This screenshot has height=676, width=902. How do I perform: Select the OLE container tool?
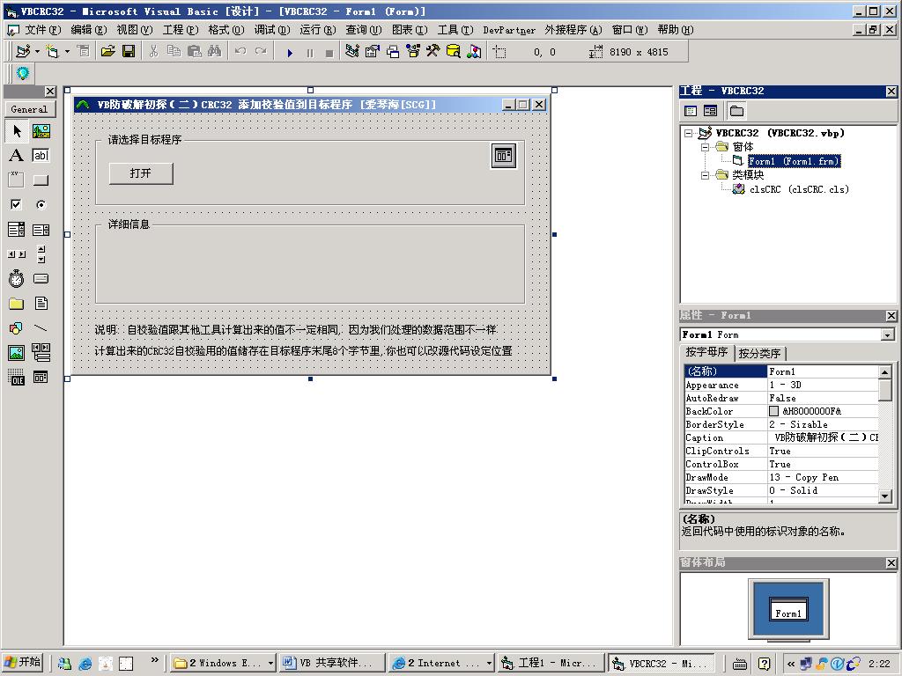click(x=17, y=377)
